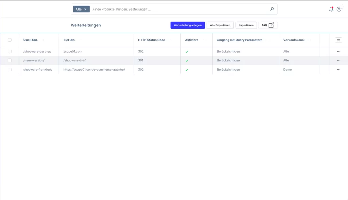Open the notifications bell icon
Screen dimensions: 348x200
331,9
